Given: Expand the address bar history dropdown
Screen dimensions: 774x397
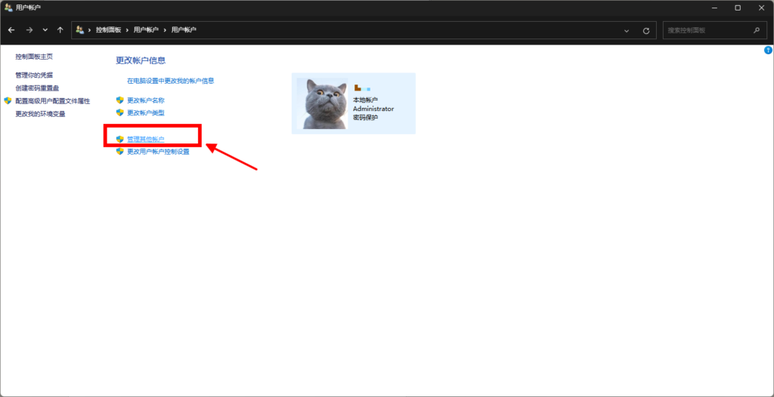Looking at the screenshot, I should point(627,31).
